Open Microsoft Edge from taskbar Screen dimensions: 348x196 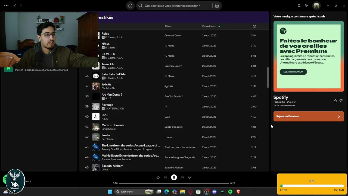point(167,192)
